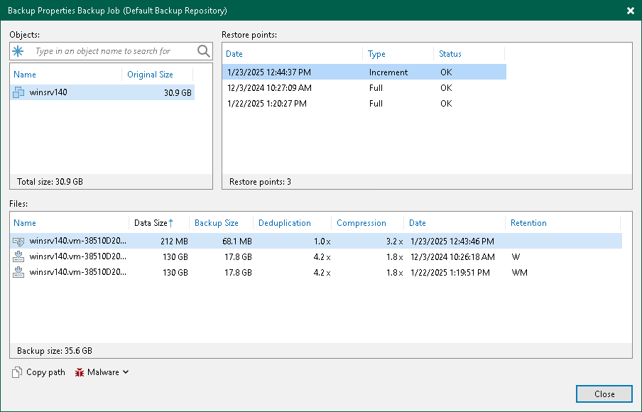Click the asterisk icon in the search box
This screenshot has height=412, width=642.
point(16,51)
